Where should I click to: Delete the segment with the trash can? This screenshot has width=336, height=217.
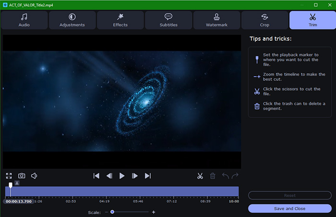(213, 176)
